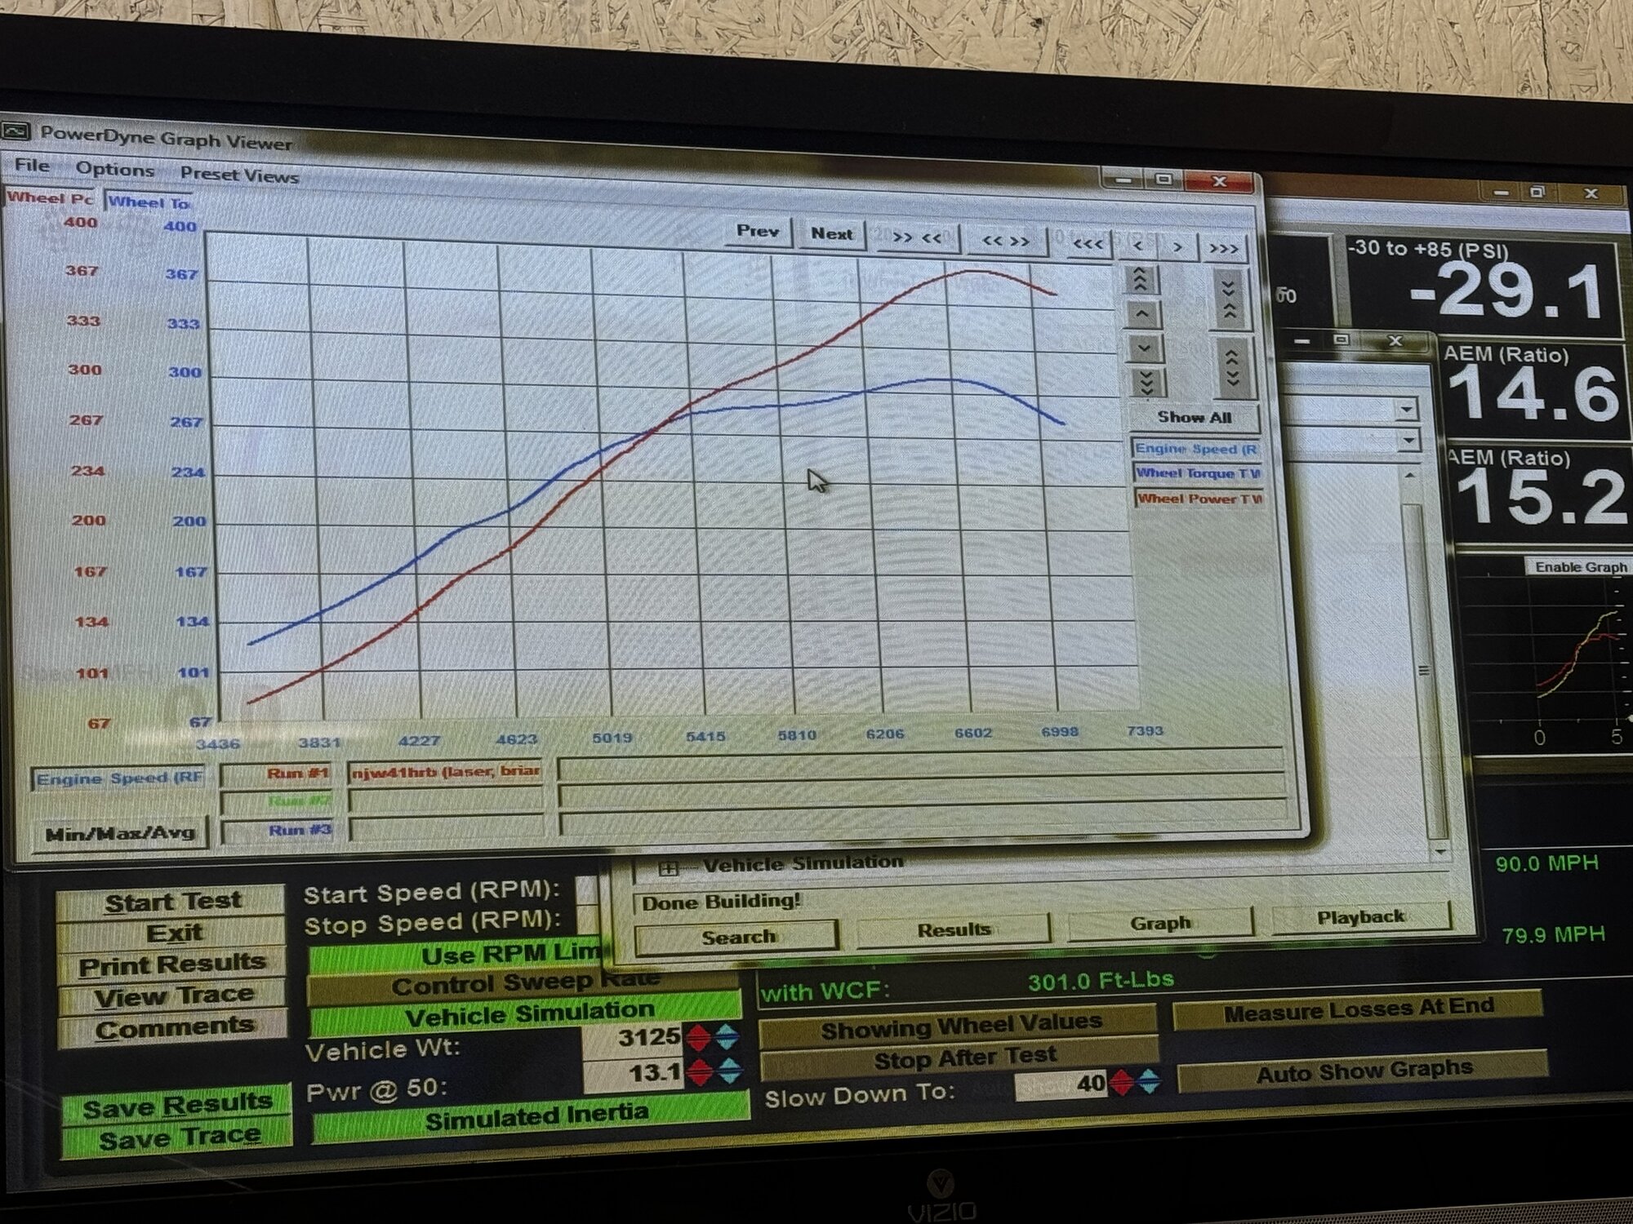The image size is (1633, 1224).
Task: Increase Vehicle Wt with blue arrow
Action: [x=728, y=1037]
